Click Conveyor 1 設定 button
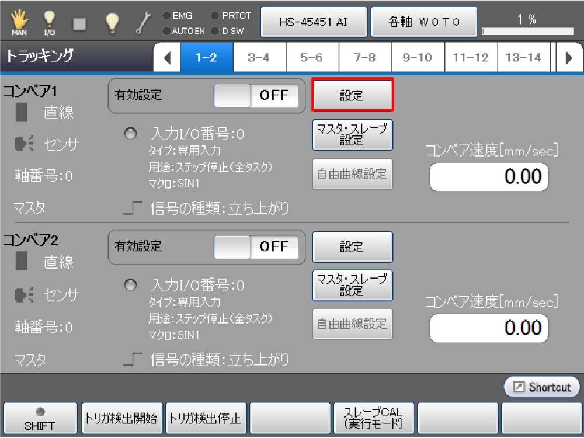The image size is (584, 438). tap(352, 96)
